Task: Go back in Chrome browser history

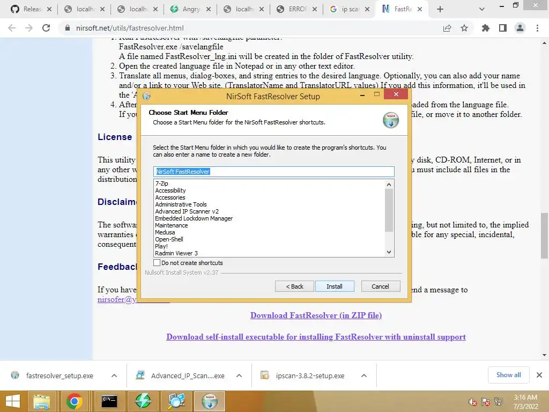Action: point(12,28)
